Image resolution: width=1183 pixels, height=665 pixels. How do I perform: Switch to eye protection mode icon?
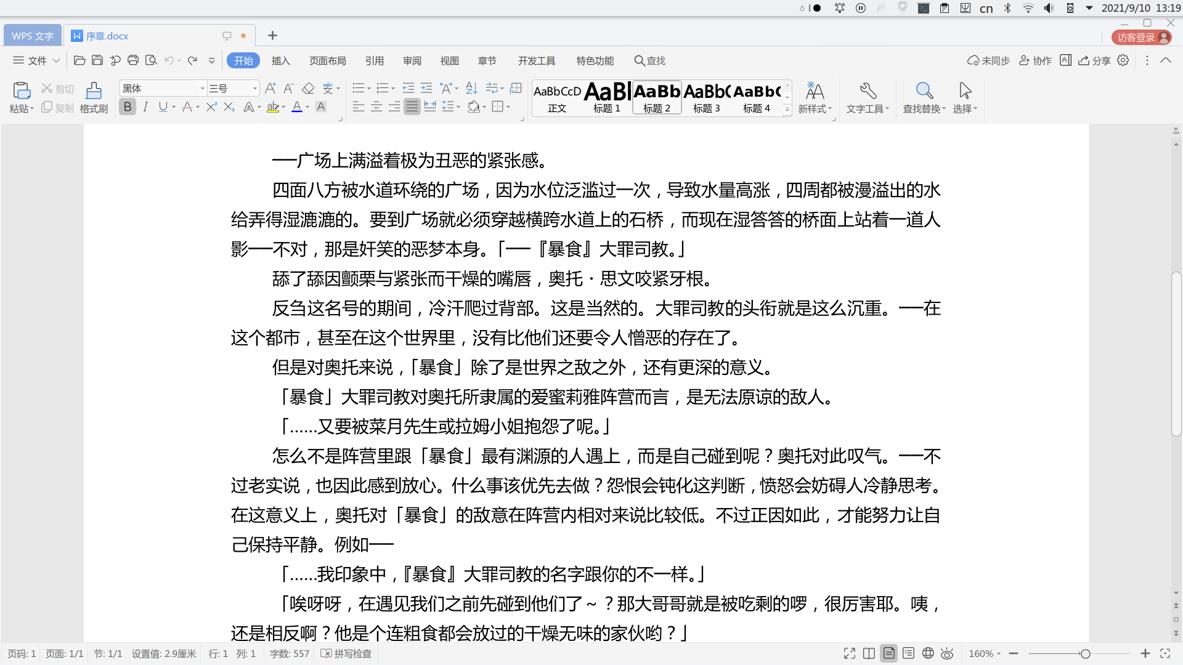947,653
